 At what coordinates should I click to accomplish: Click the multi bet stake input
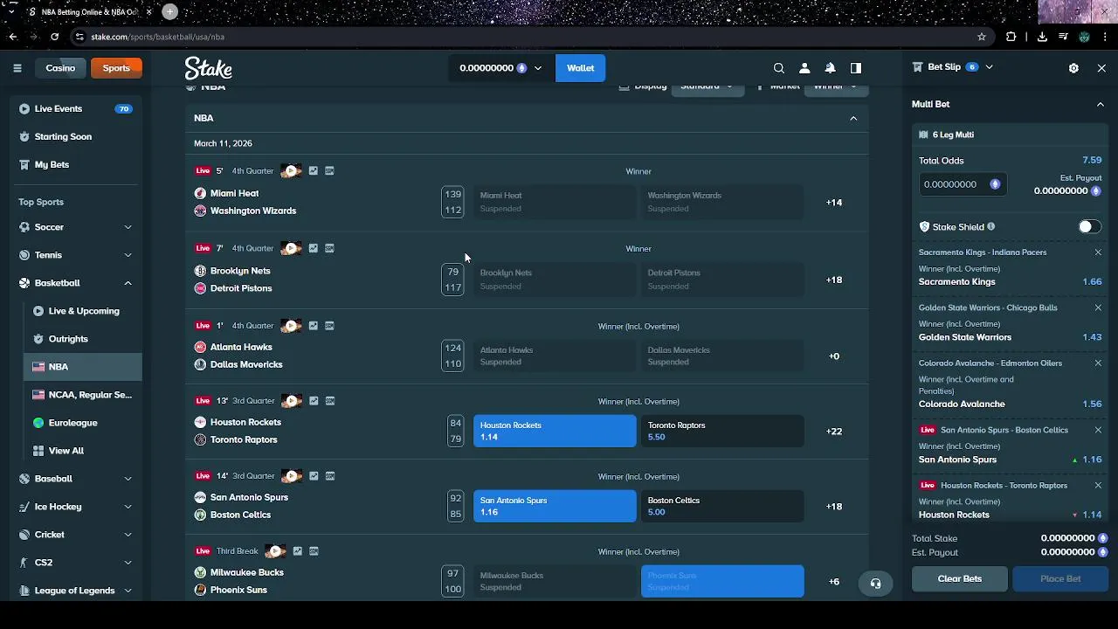click(x=962, y=184)
